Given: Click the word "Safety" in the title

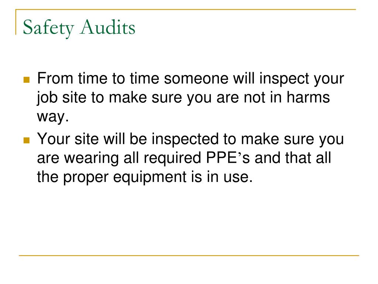Looking at the screenshot, I should tap(48, 28).
